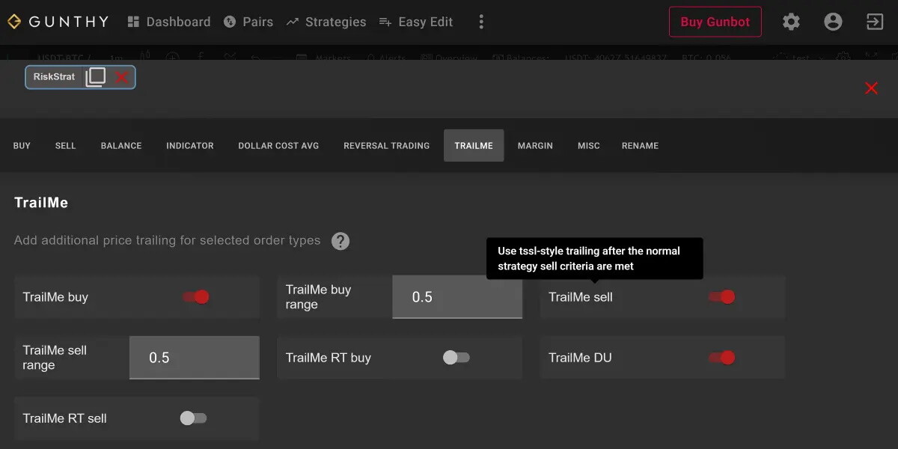Open the Easy Edit page
This screenshot has height=449, width=898.
(x=416, y=22)
